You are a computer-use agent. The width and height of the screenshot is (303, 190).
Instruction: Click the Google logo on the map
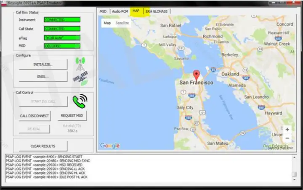pyautogui.click(x=110, y=146)
